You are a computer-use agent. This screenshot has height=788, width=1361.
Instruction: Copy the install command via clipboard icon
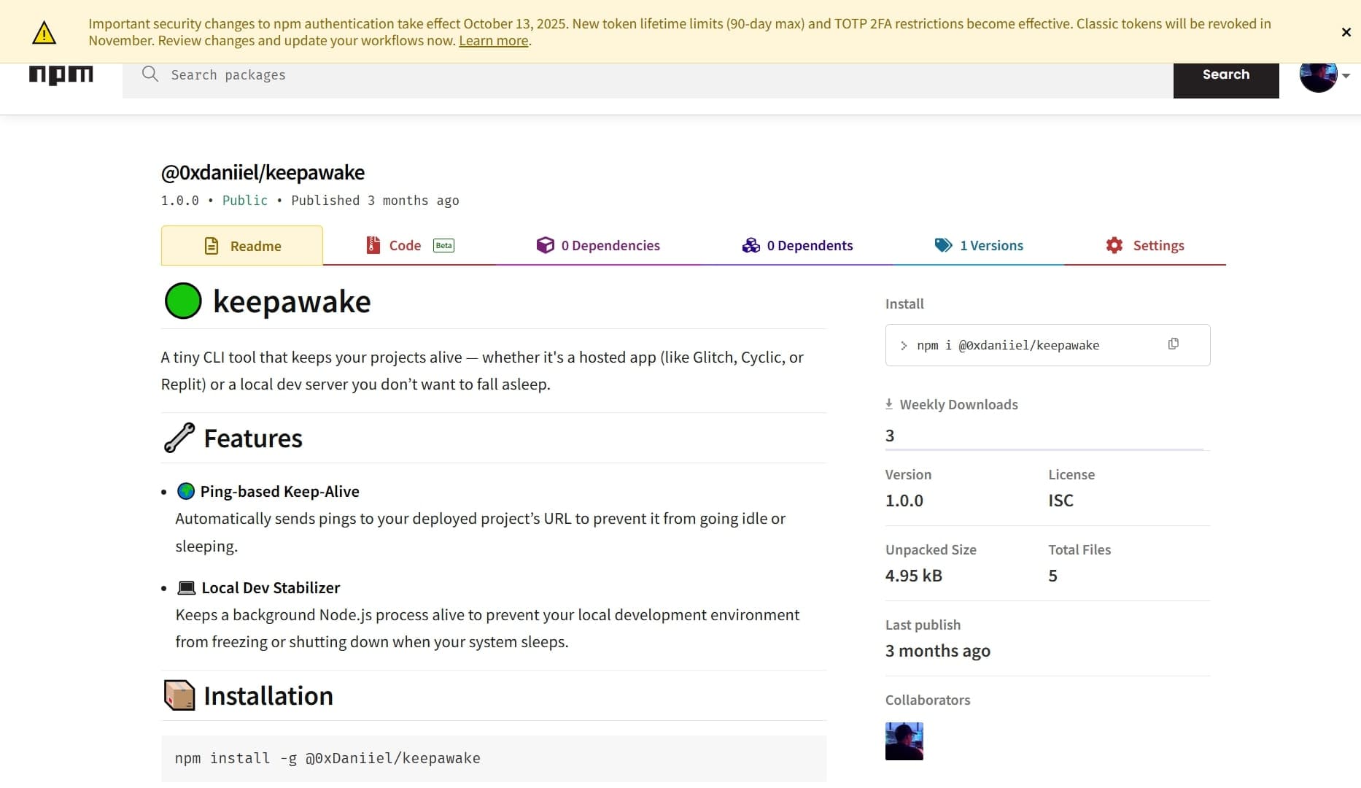[1173, 344]
